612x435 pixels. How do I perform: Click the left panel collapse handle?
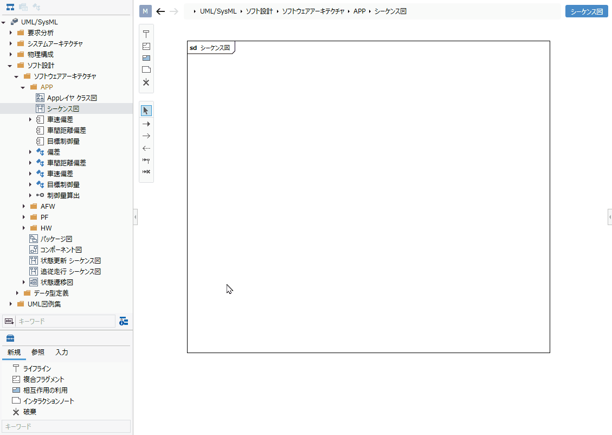point(135,217)
